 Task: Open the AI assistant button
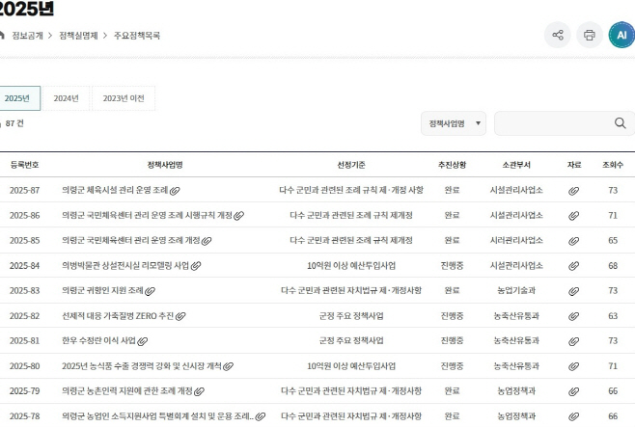pos(621,36)
